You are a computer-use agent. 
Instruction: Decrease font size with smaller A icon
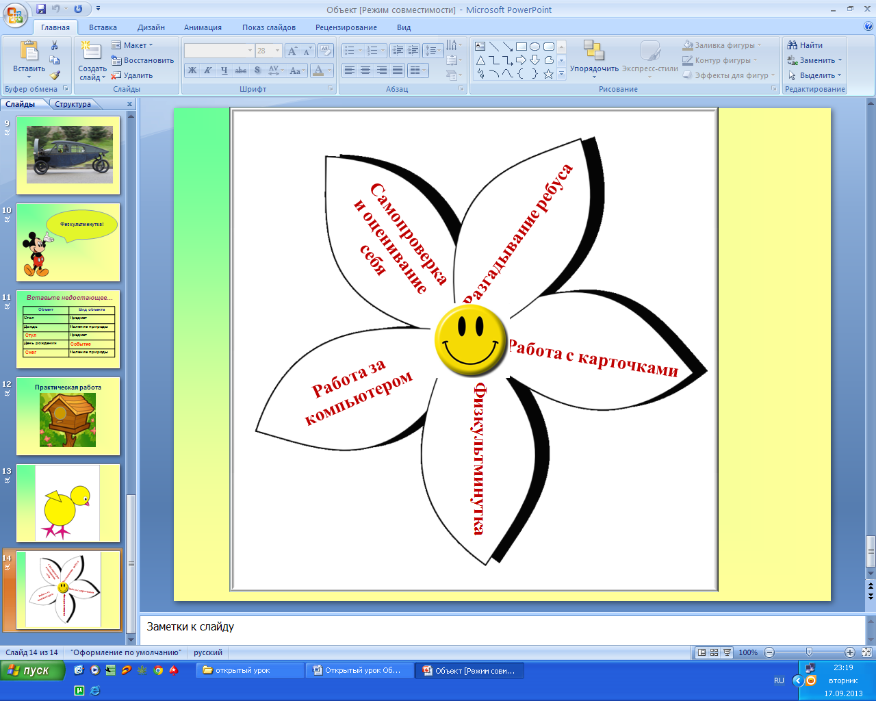[x=307, y=51]
